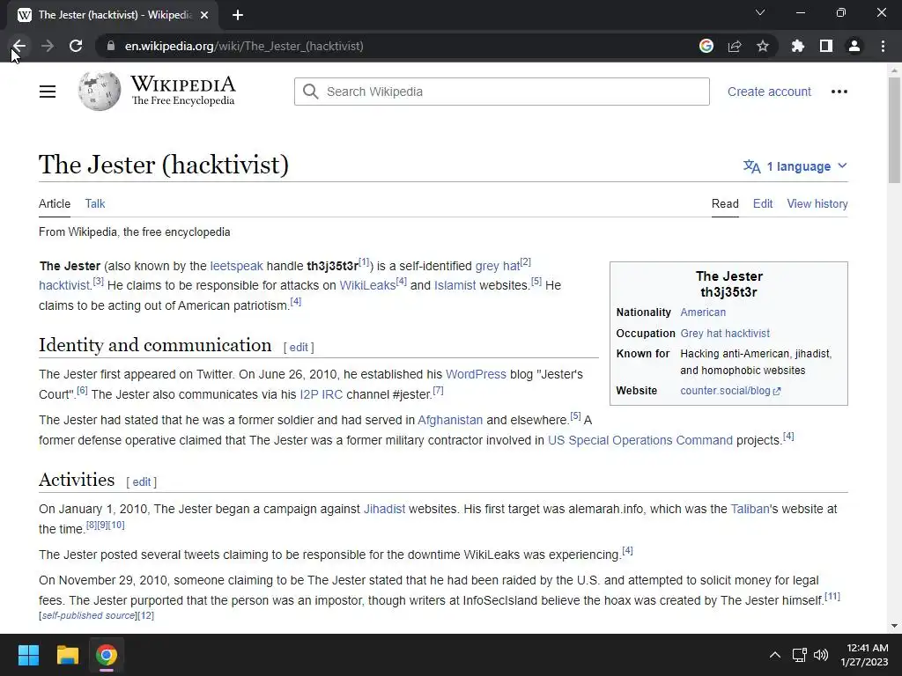
Task: Go back using browser back arrow
Action: (19, 46)
